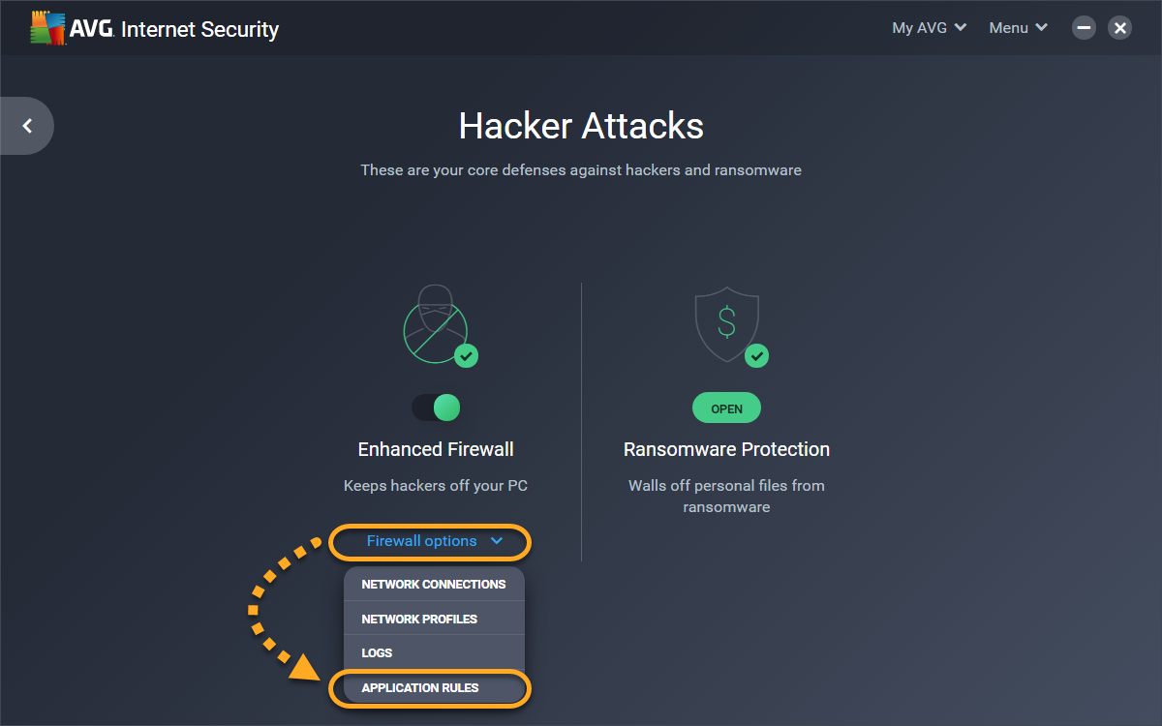Screen dimensions: 1162x726
Task: Go back using the left arrow
Action: coord(27,126)
